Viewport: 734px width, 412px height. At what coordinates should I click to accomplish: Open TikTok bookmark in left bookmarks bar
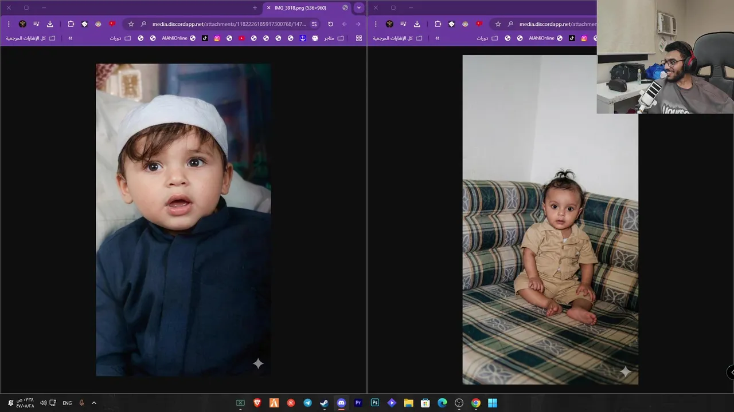click(x=205, y=38)
